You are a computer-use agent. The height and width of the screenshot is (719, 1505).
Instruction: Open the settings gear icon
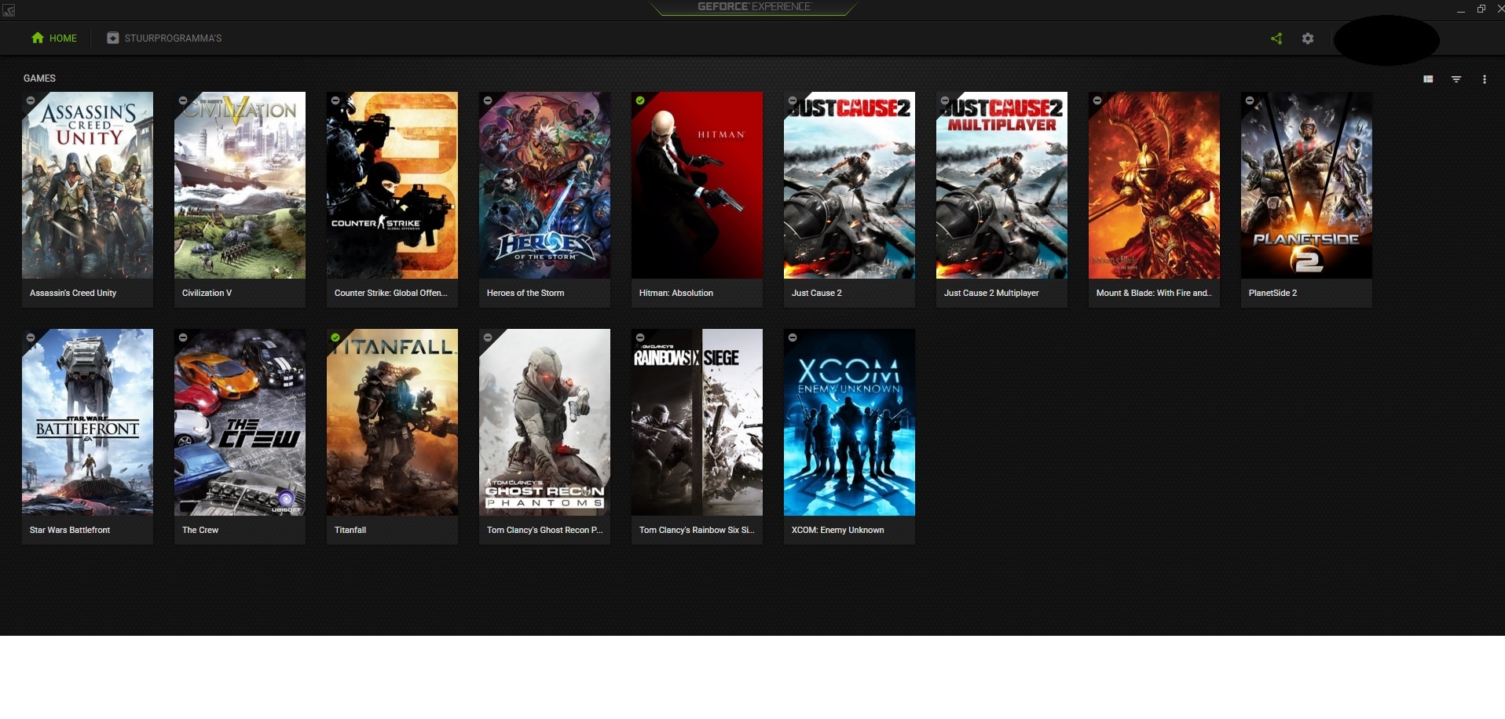[1308, 38]
